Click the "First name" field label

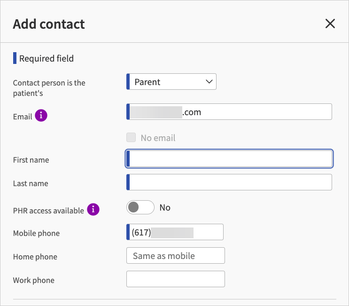pyautogui.click(x=31, y=160)
